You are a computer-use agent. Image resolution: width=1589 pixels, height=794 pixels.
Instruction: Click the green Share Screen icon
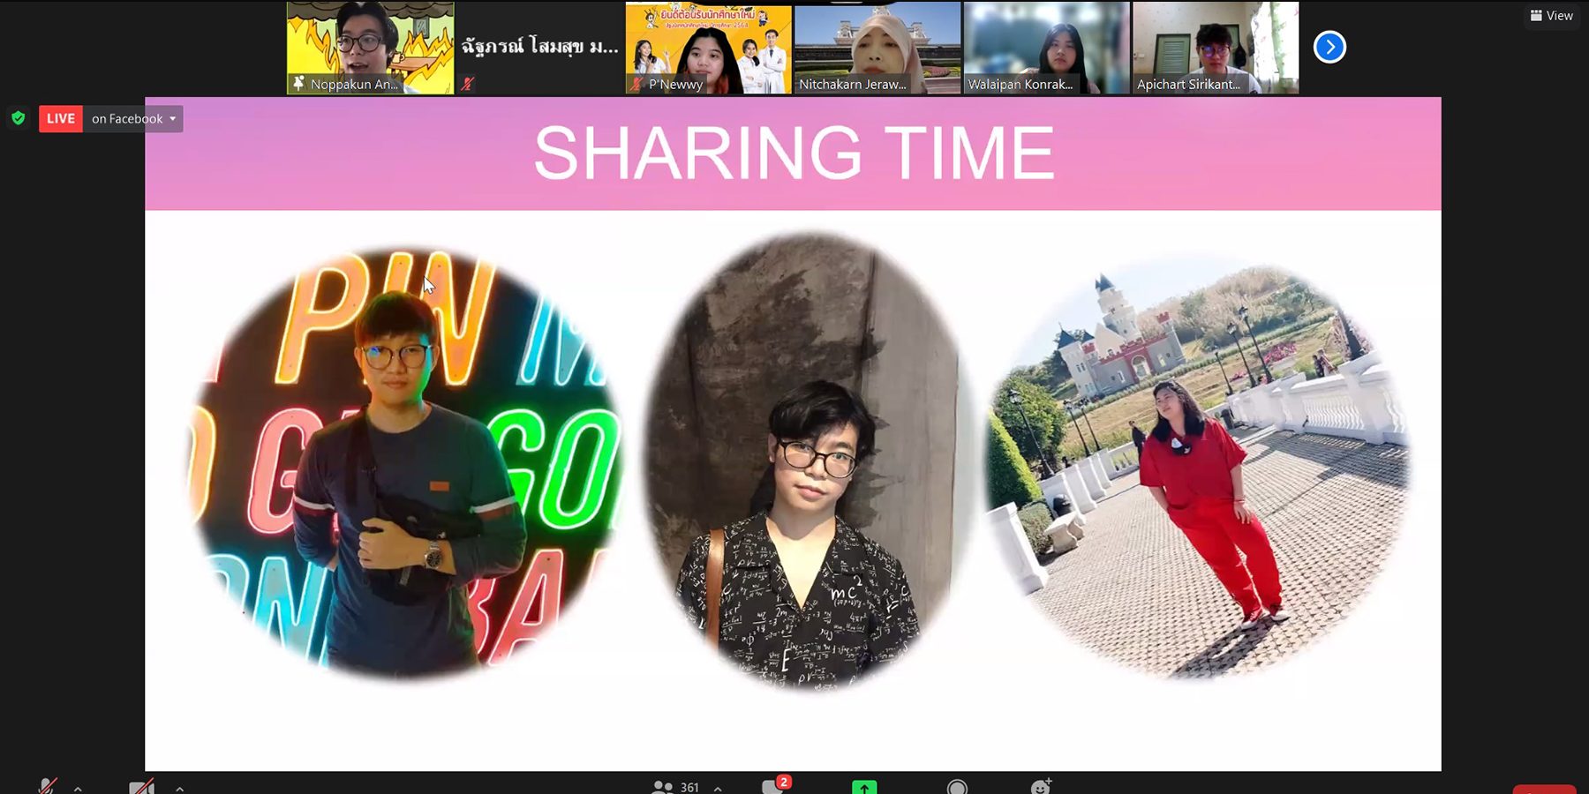pos(864,787)
